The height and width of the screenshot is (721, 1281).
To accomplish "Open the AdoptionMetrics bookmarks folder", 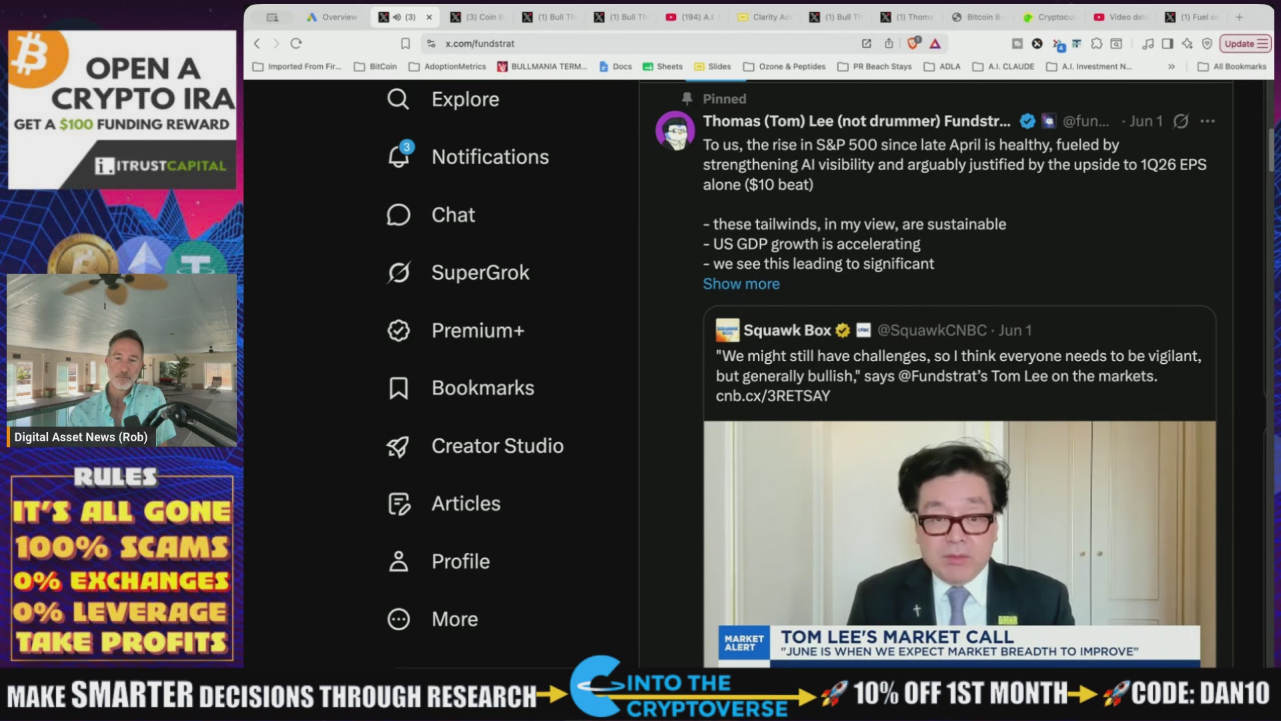I will click(448, 67).
